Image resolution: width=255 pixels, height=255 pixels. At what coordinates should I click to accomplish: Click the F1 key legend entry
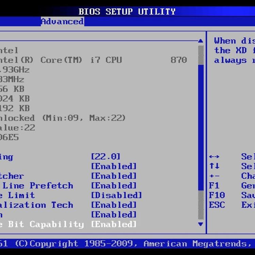click(x=214, y=186)
